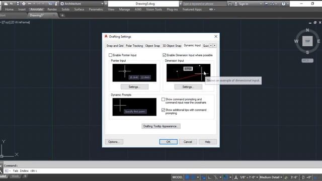Click the plus new drawing tab button
Screen dimensions: 322x181
(62, 15)
